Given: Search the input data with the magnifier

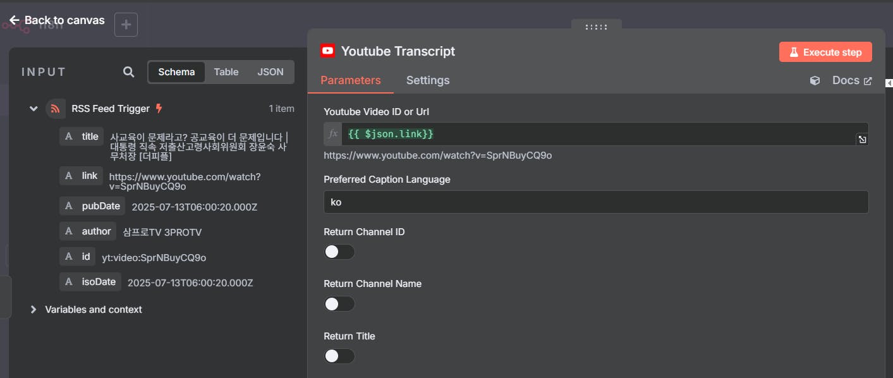Looking at the screenshot, I should (129, 72).
